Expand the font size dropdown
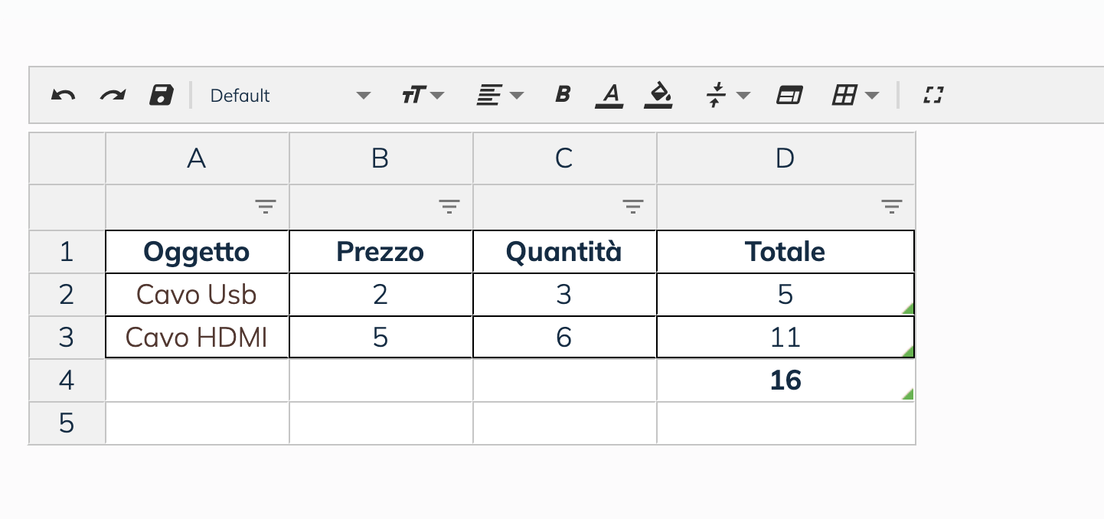The image size is (1104, 519). click(x=422, y=96)
